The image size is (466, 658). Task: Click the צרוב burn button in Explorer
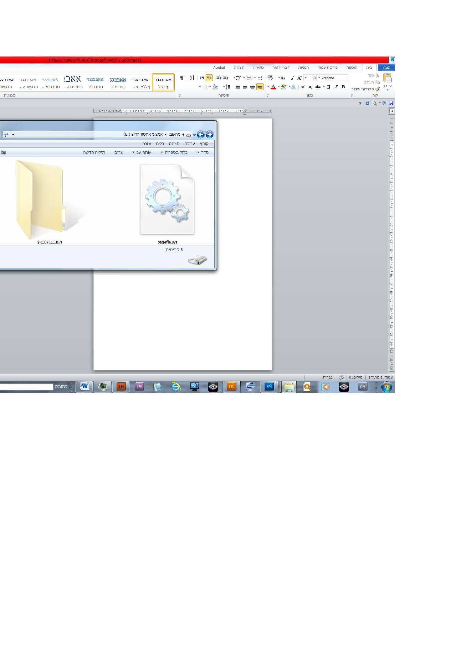coord(119,152)
